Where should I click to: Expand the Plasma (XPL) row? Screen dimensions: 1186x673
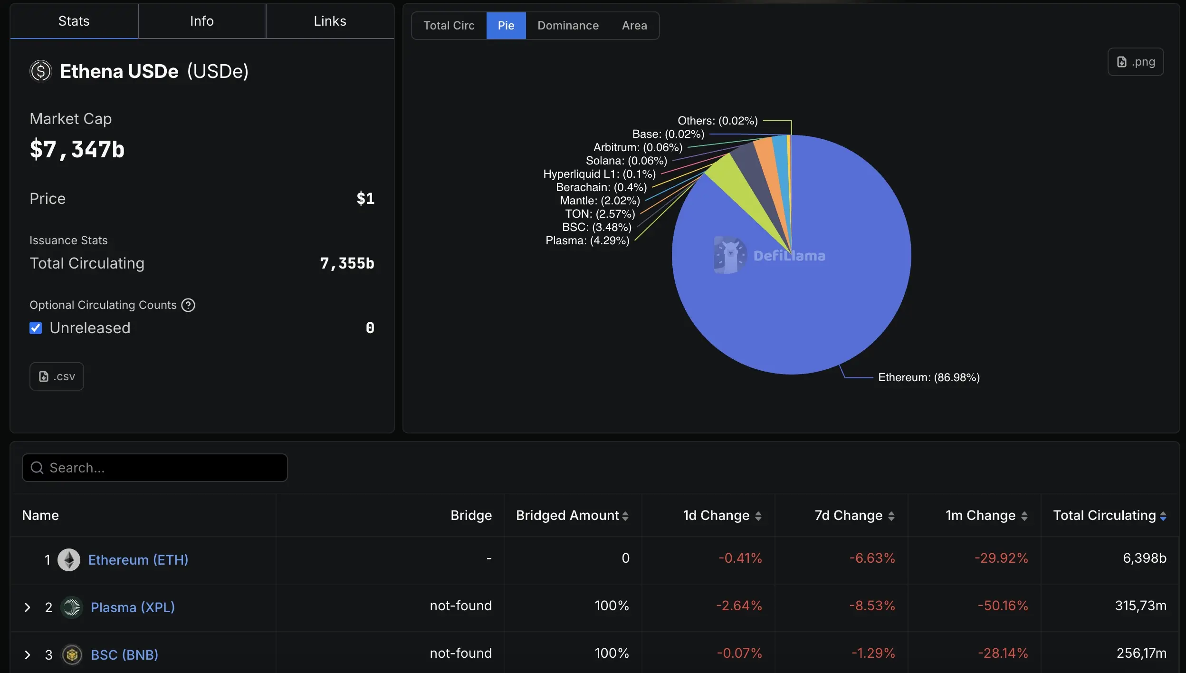tap(28, 607)
